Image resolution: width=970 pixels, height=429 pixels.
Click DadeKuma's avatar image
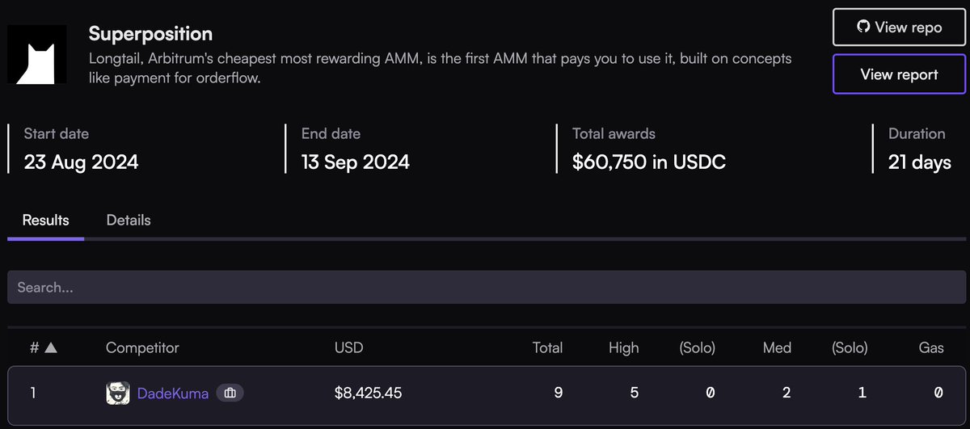pos(118,393)
